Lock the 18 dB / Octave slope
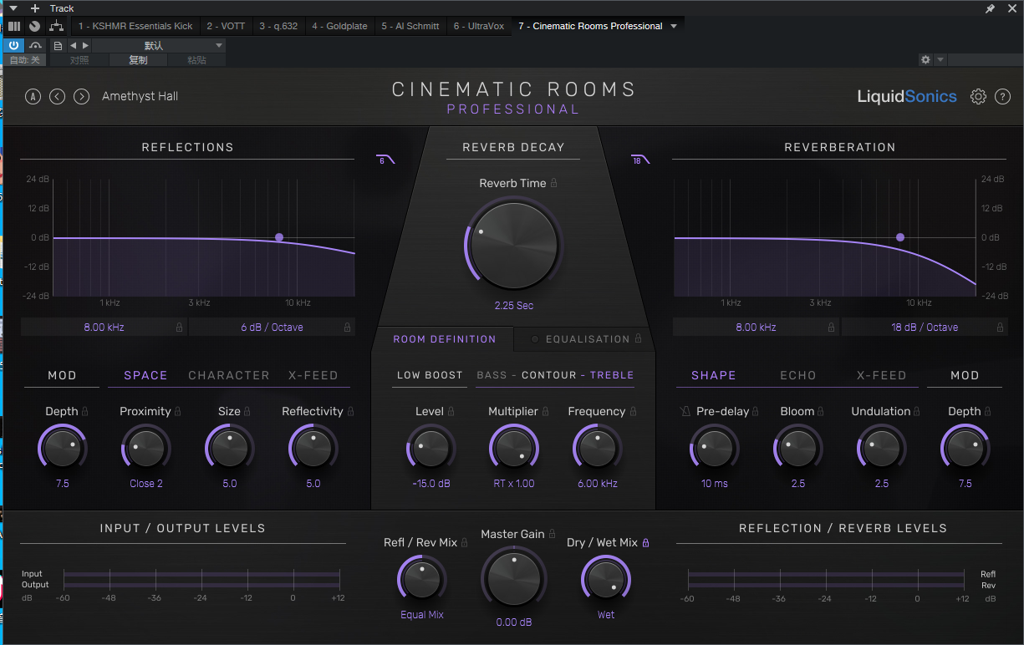 click(x=1000, y=328)
